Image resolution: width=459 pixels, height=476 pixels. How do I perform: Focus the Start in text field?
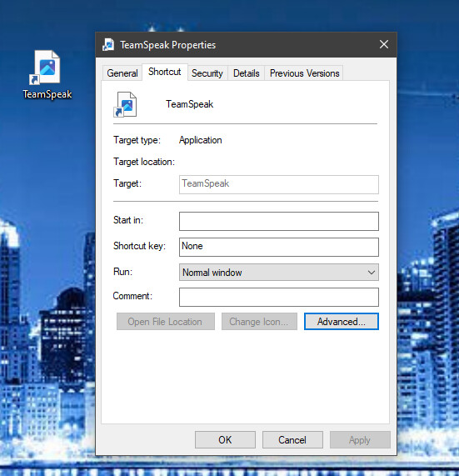pos(279,221)
